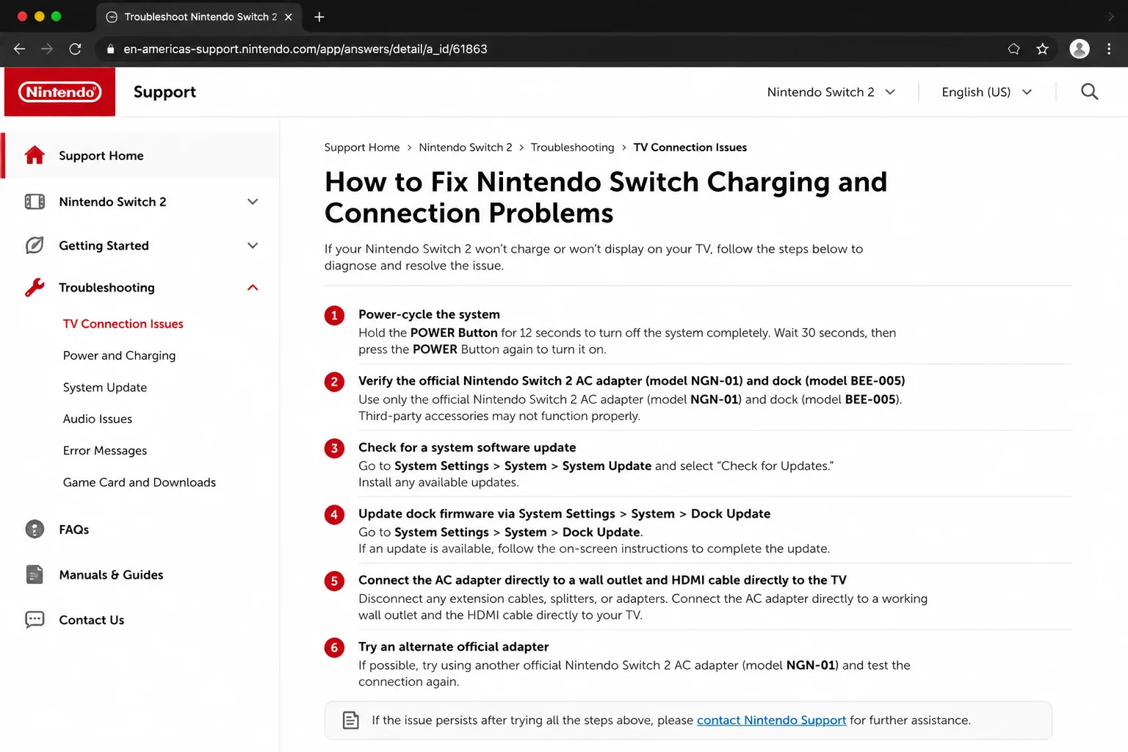Click the Getting Started sidebar label
The height and width of the screenshot is (752, 1128).
104,245
